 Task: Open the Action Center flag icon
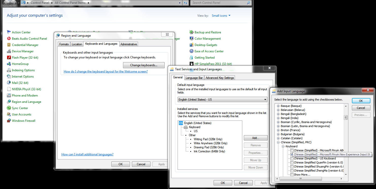pos(9,32)
